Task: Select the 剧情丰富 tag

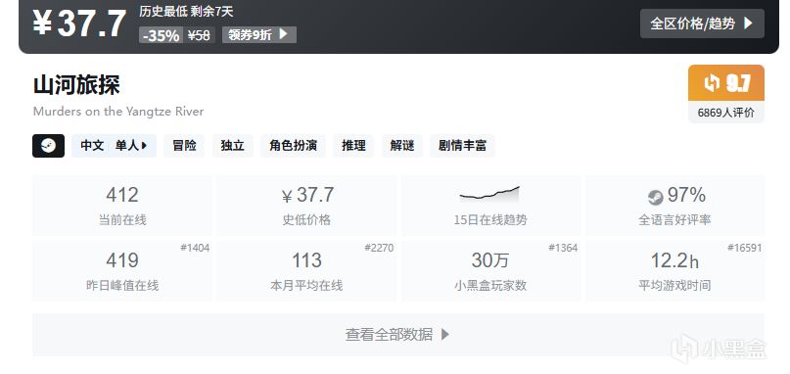Action: [x=462, y=146]
